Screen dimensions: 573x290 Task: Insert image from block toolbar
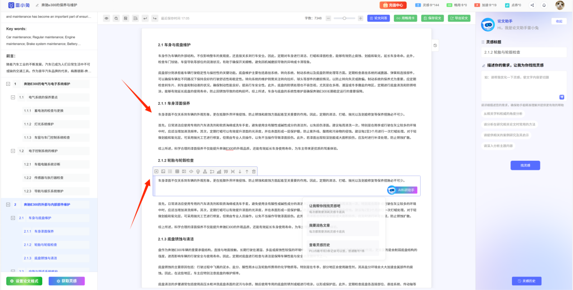tap(163, 171)
